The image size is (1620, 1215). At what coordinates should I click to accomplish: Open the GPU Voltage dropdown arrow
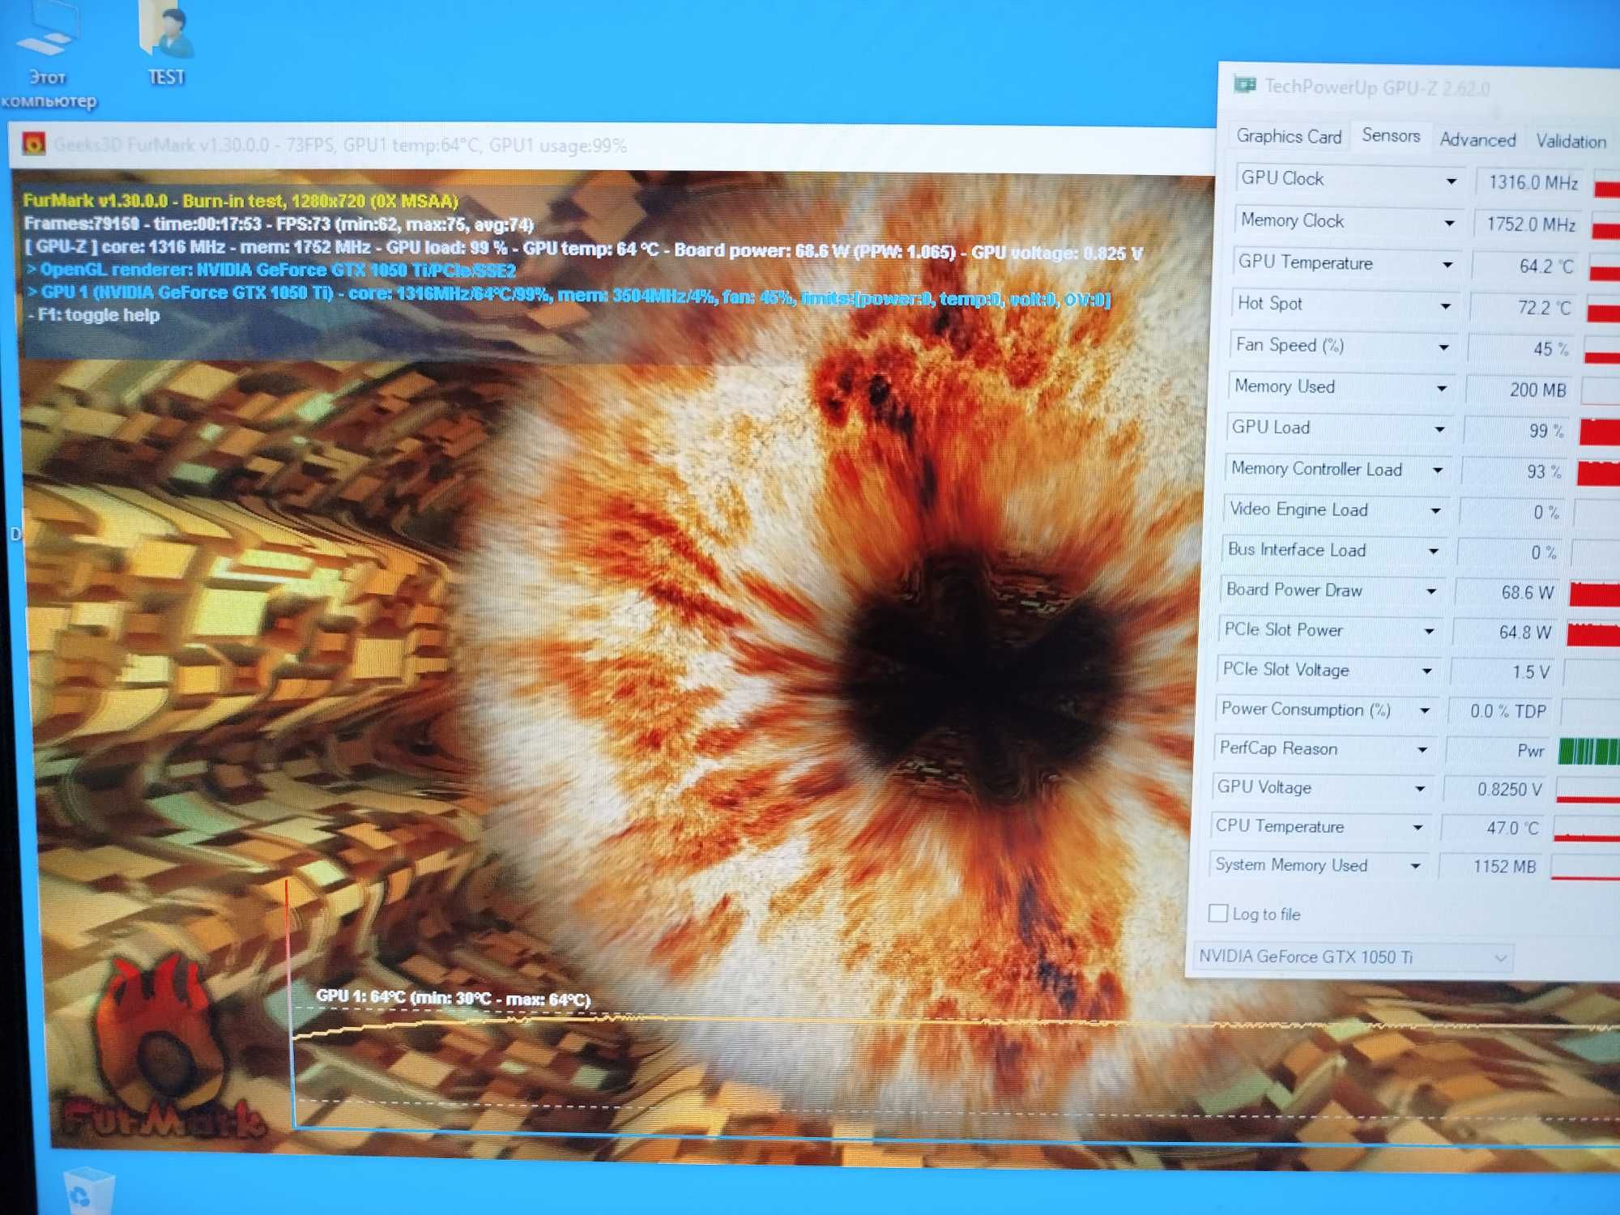click(1420, 789)
